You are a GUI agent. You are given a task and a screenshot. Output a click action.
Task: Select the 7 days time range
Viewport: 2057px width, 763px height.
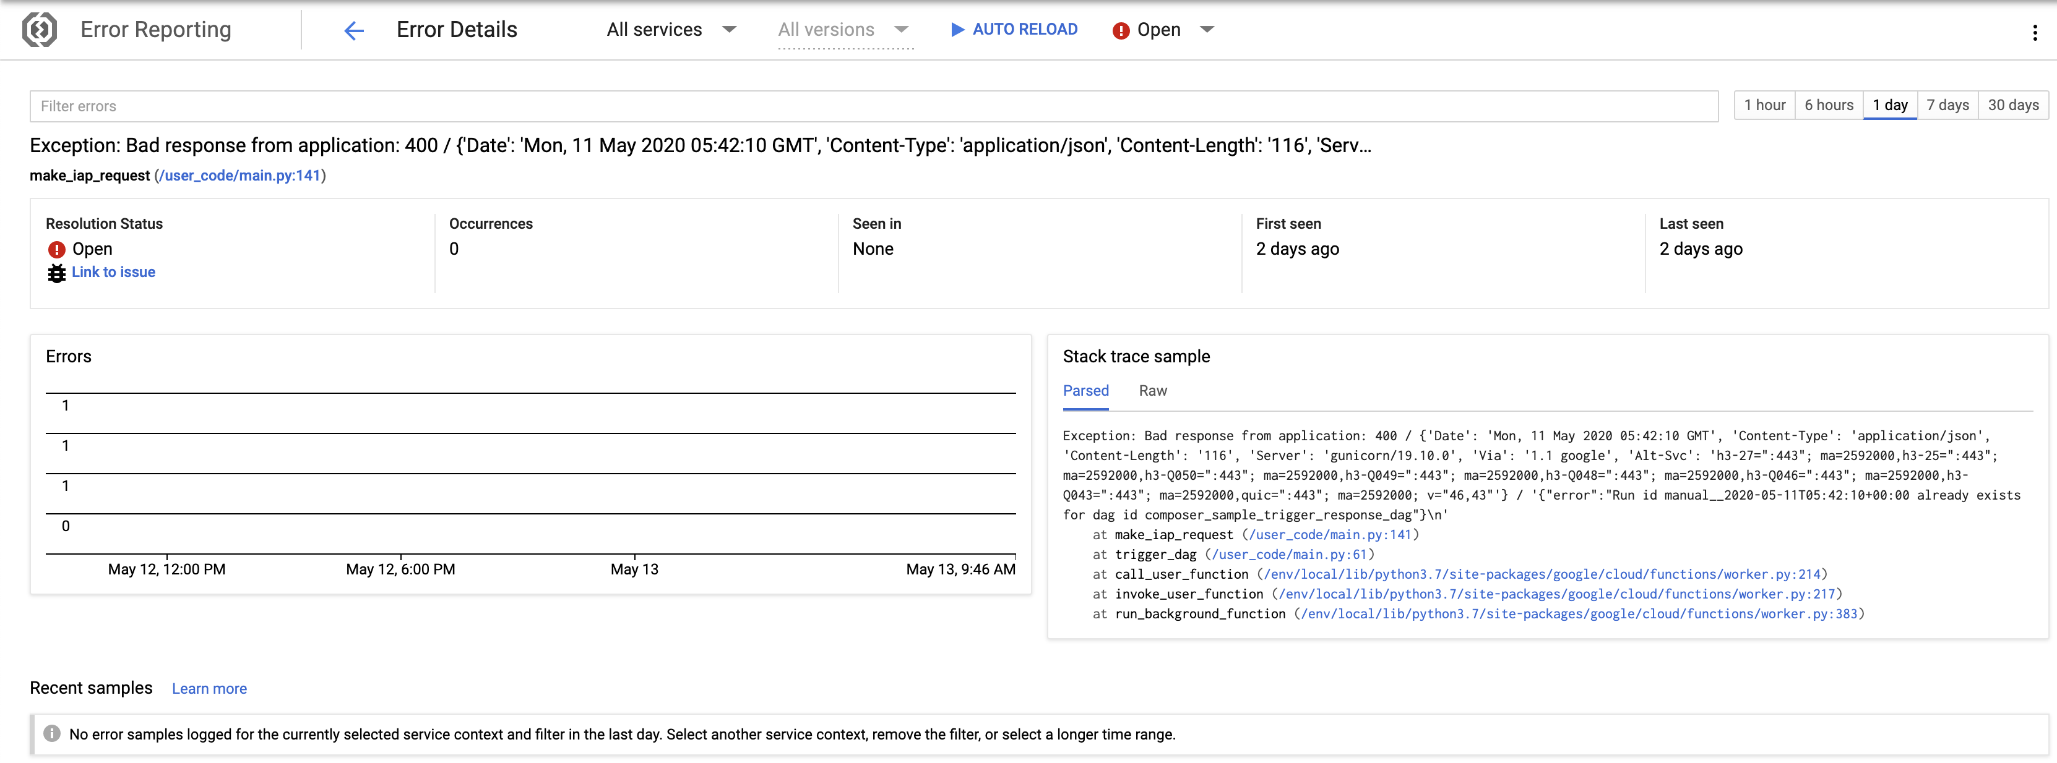(x=1947, y=104)
